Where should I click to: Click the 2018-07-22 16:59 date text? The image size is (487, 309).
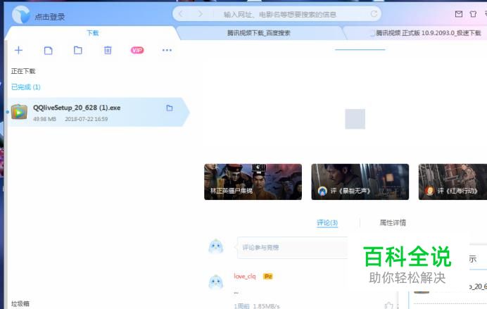pos(87,119)
